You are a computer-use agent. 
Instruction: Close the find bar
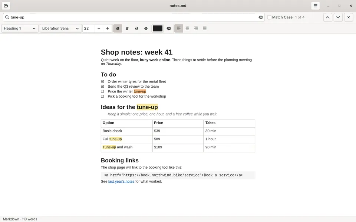point(349,17)
